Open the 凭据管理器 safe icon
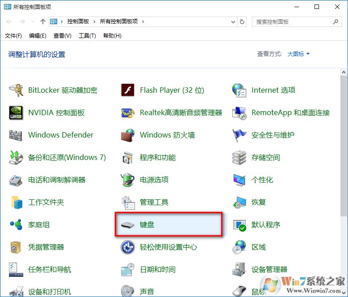Viewport: 348px width, 297px height. 16,247
